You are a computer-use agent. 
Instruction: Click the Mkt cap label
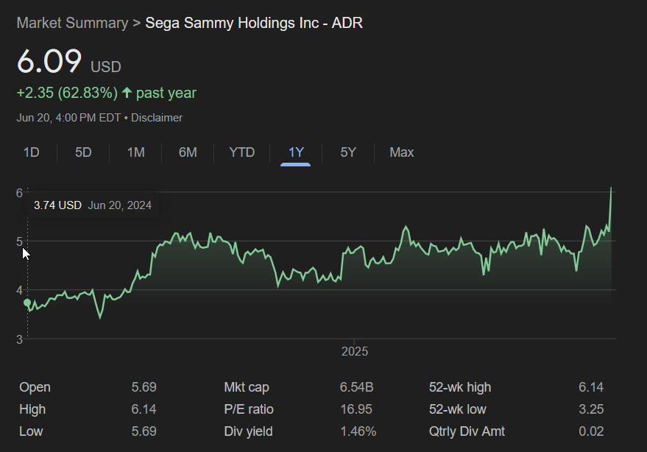click(x=247, y=387)
